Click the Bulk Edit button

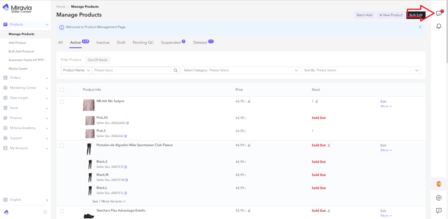click(x=415, y=15)
